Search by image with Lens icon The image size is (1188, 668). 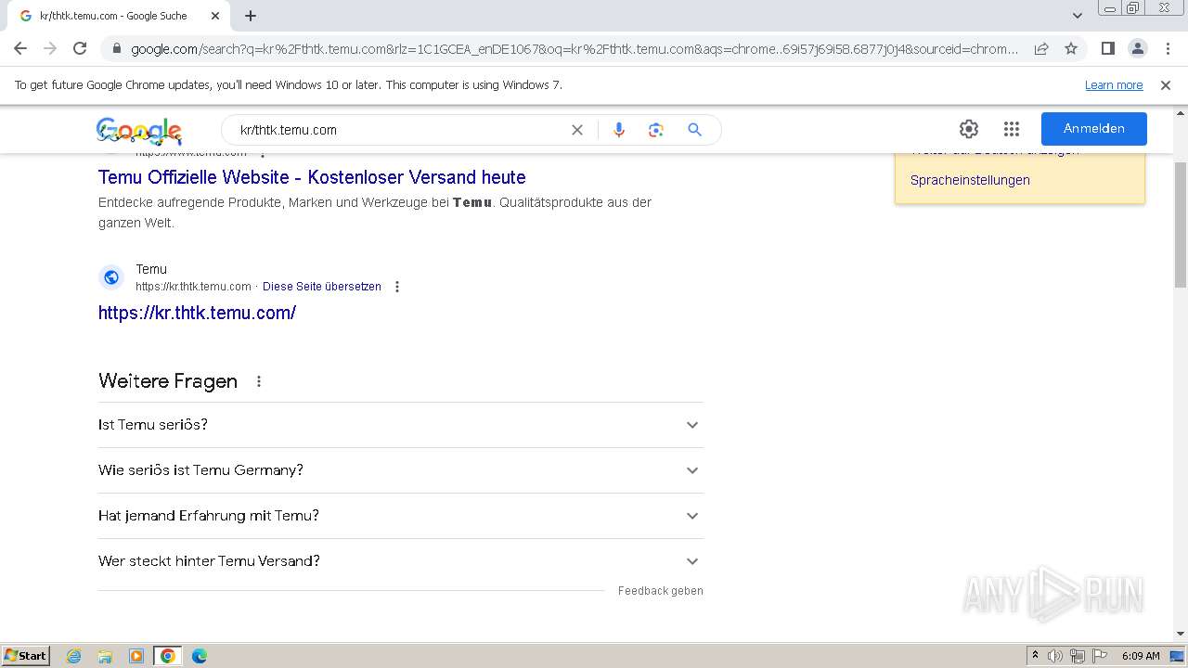[x=656, y=130]
